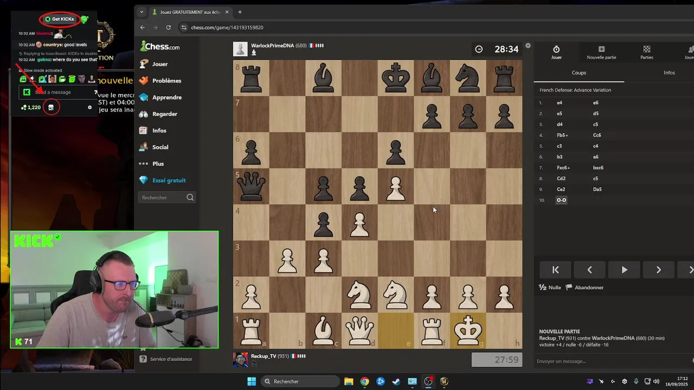Open the Social sidebar item
Viewport: 694px width, 390px height.
click(x=154, y=147)
